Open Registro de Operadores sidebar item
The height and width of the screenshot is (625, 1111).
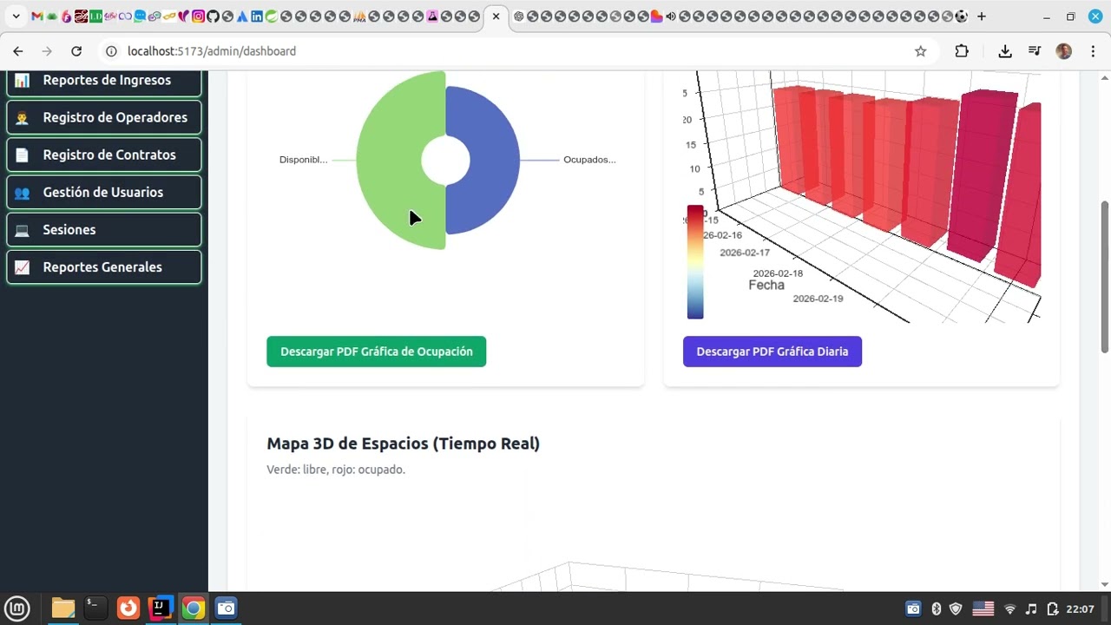click(104, 117)
